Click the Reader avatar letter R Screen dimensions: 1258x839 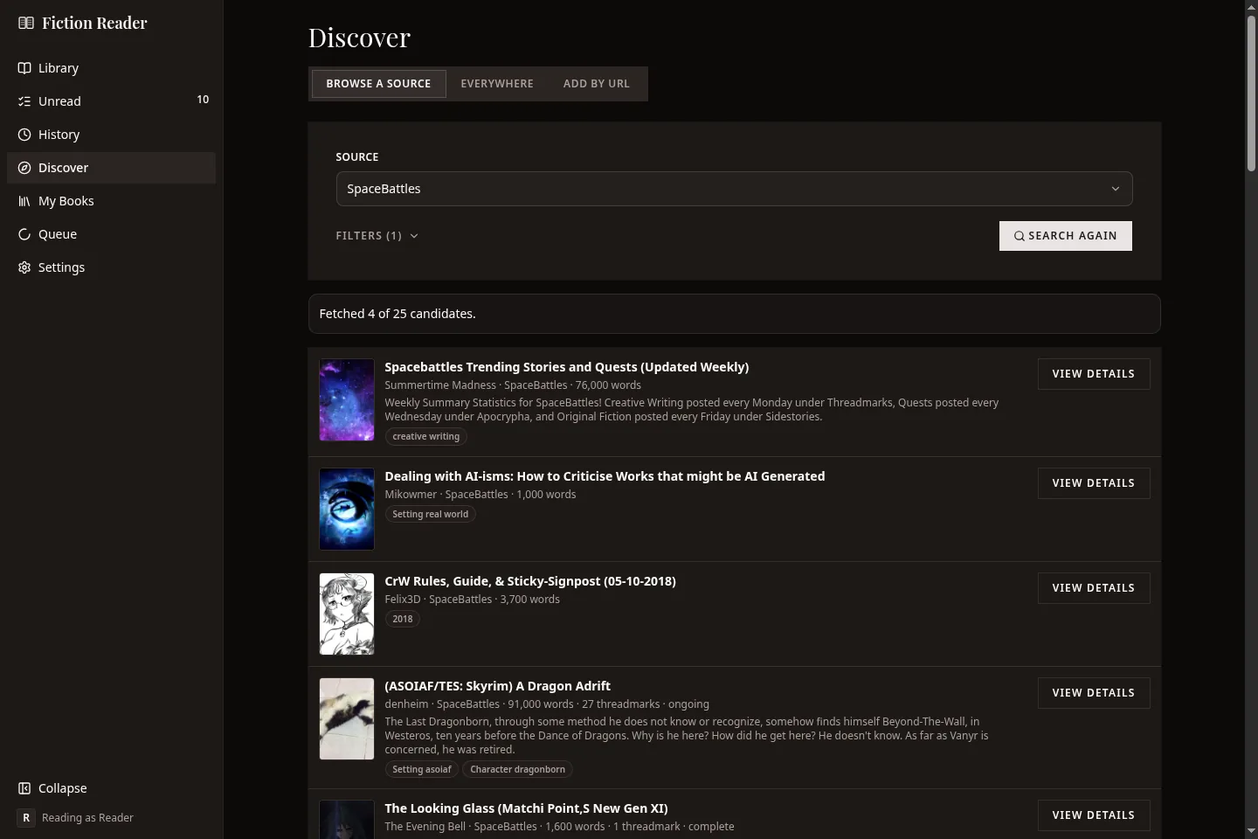(26, 818)
